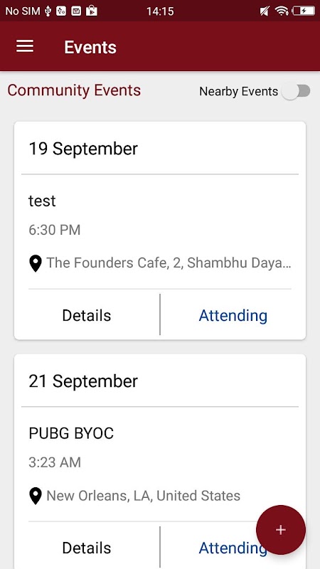Open the hamburger navigation menu

25,46
